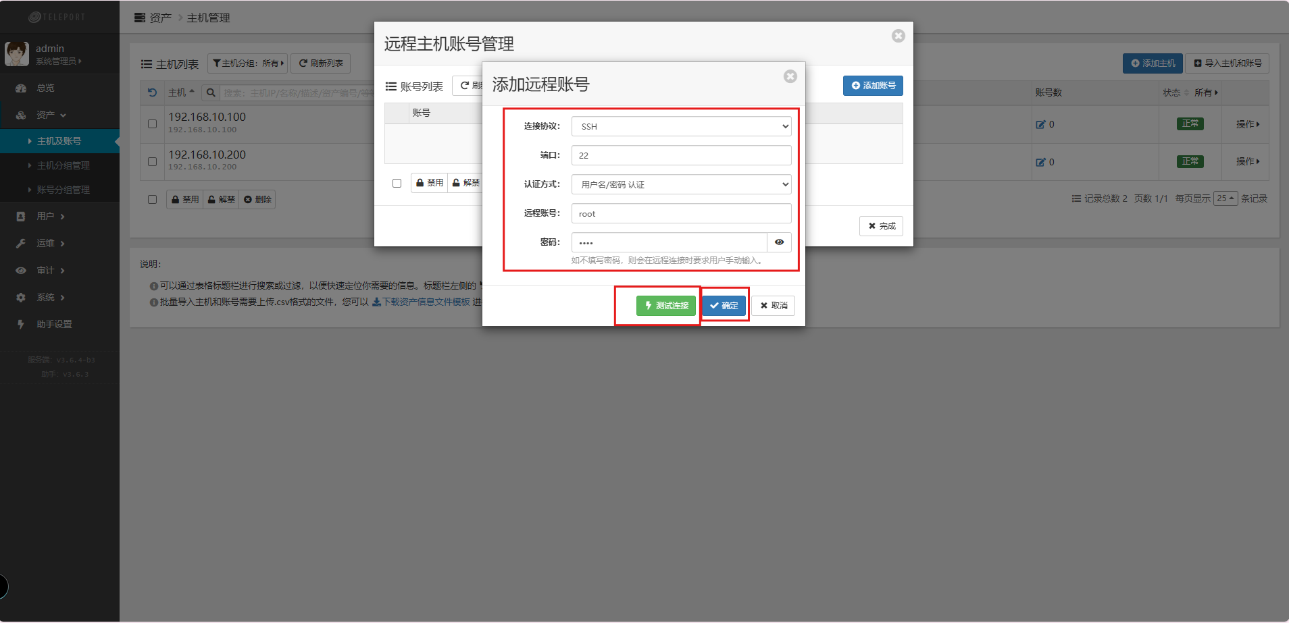Toggle password visibility eye icon
Viewport: 1289px width, 623px height.
(x=779, y=242)
